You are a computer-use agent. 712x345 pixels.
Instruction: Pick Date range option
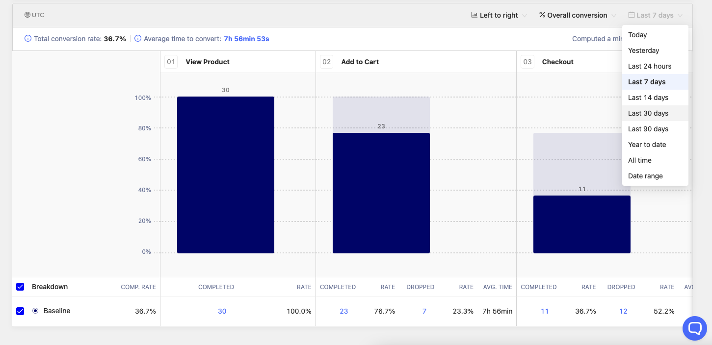point(645,176)
